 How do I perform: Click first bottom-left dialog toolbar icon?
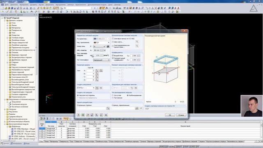click(x=78, y=115)
